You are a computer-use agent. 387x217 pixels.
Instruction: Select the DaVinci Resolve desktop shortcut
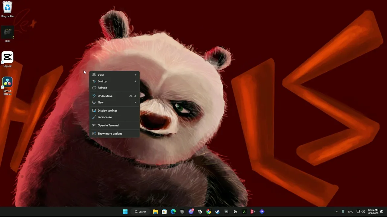[x=7, y=86]
